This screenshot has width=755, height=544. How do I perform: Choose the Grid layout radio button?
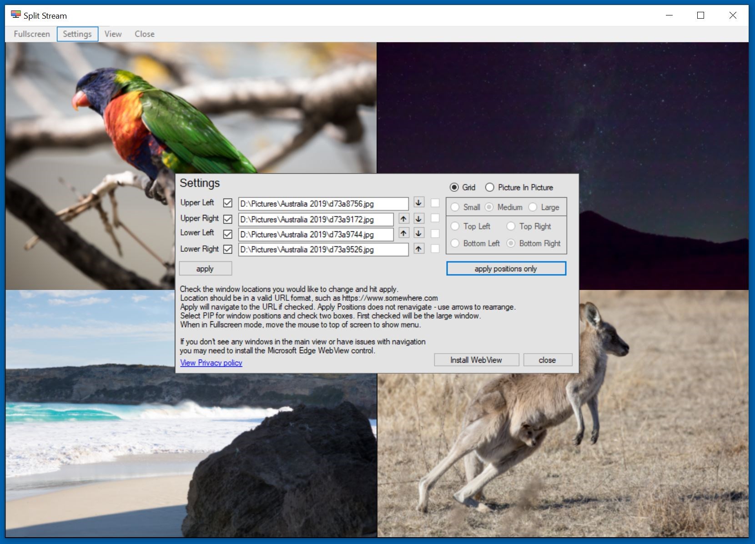pos(462,187)
